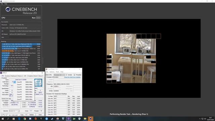Select the Core i7-6700HQ ranking row

click(x=21, y=62)
